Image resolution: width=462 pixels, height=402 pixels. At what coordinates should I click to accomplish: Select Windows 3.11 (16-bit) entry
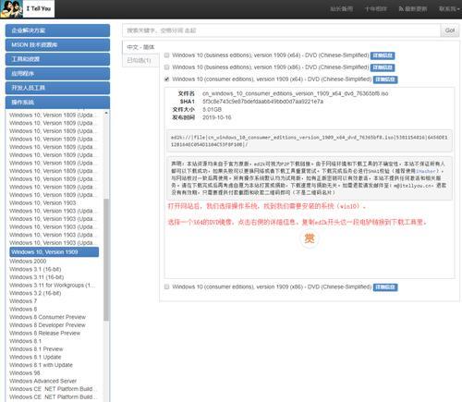pos(36,277)
